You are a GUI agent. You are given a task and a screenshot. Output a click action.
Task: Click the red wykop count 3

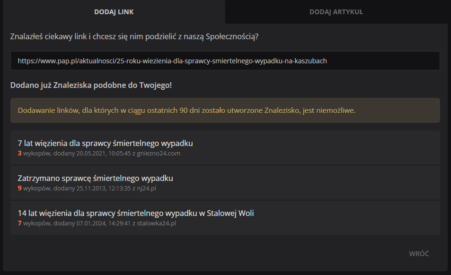tap(20, 154)
